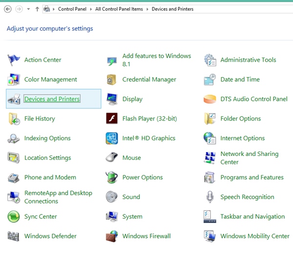Open the Credential Manager link
Viewport: 293px width, 253px height.
pos(149,79)
